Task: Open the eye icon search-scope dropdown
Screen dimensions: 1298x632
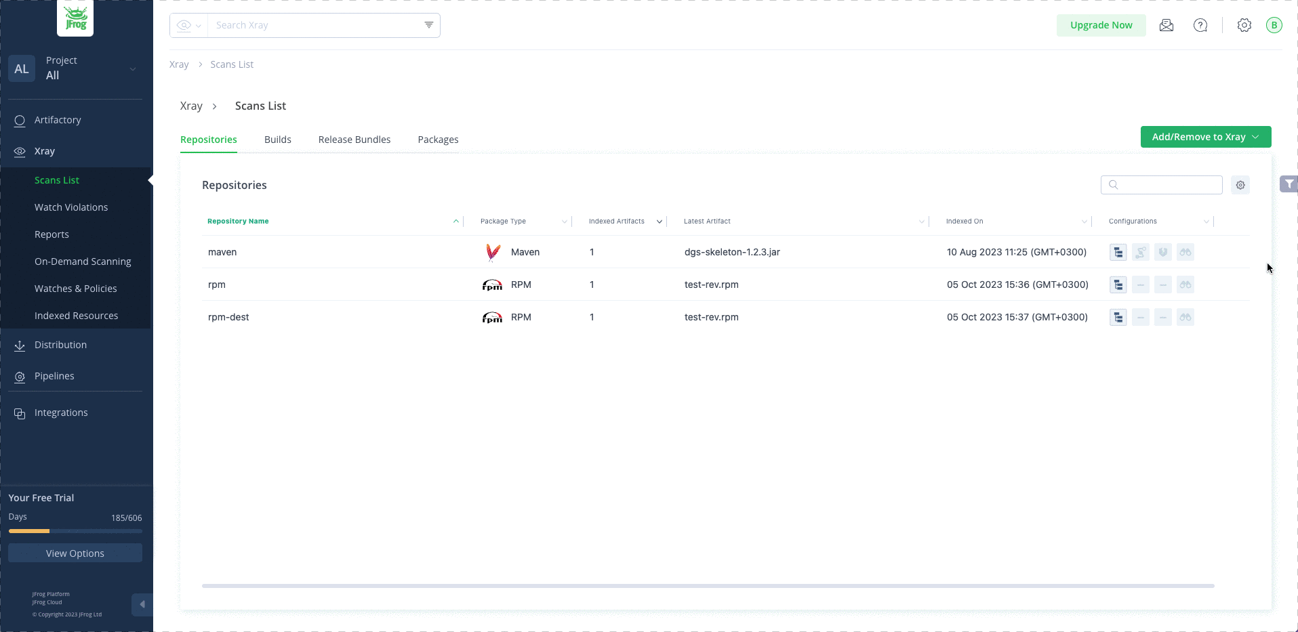Action: (x=188, y=26)
